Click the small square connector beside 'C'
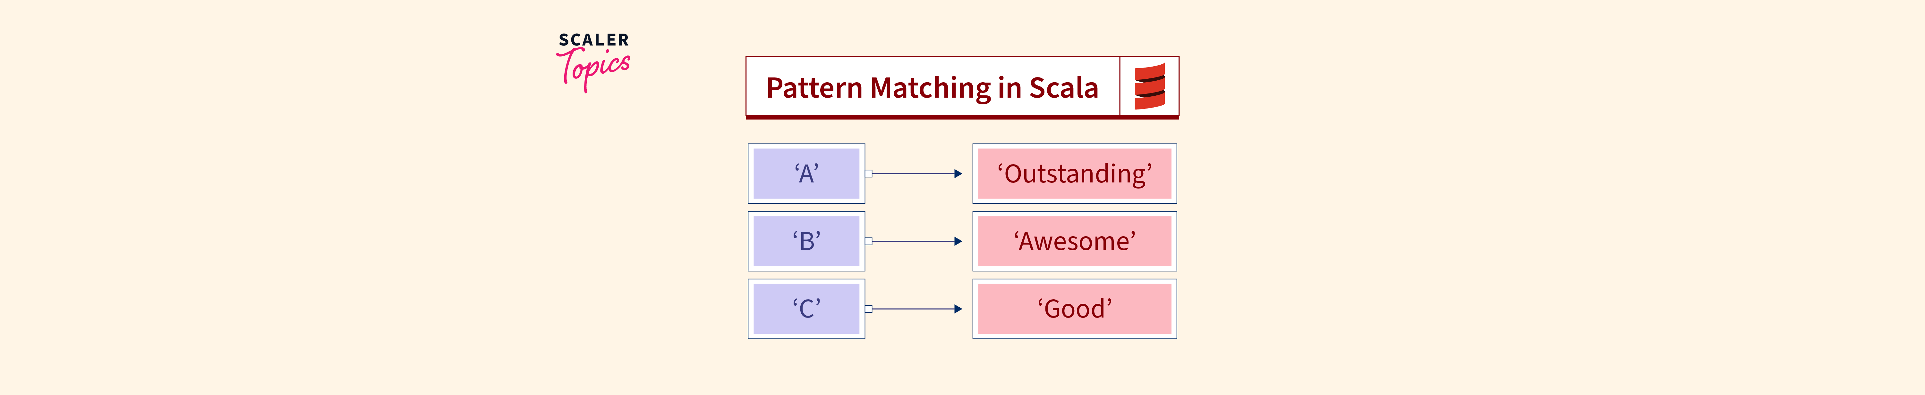1925x395 pixels. [x=868, y=309]
